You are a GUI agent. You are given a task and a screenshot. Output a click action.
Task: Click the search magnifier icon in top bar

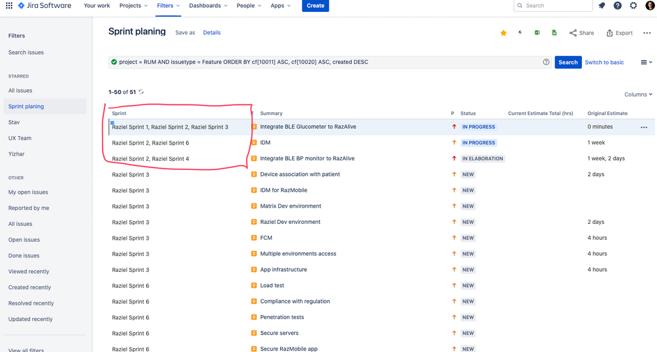point(520,5)
